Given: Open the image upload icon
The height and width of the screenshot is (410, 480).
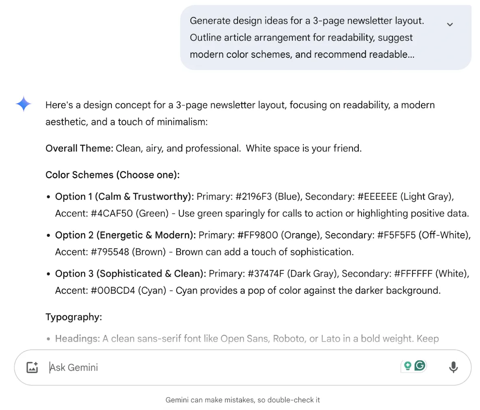Looking at the screenshot, I should 32,367.
